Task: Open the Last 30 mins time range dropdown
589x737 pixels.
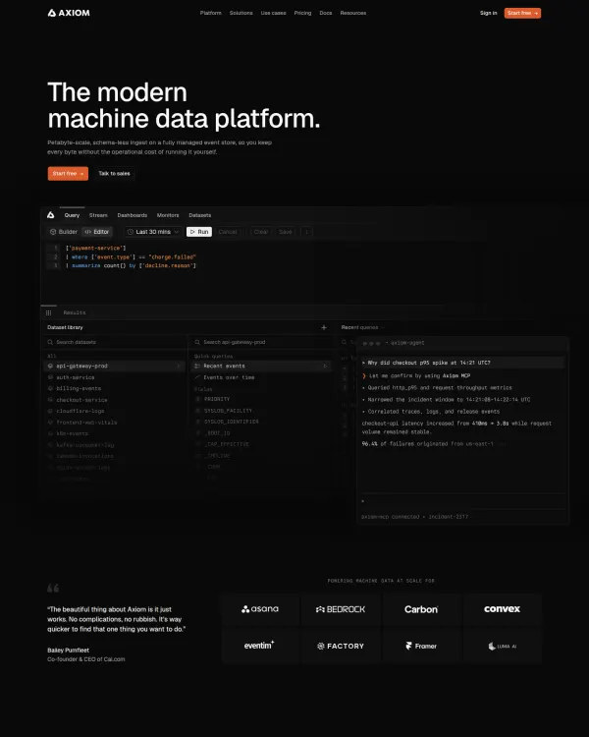Action: pyautogui.click(x=153, y=232)
